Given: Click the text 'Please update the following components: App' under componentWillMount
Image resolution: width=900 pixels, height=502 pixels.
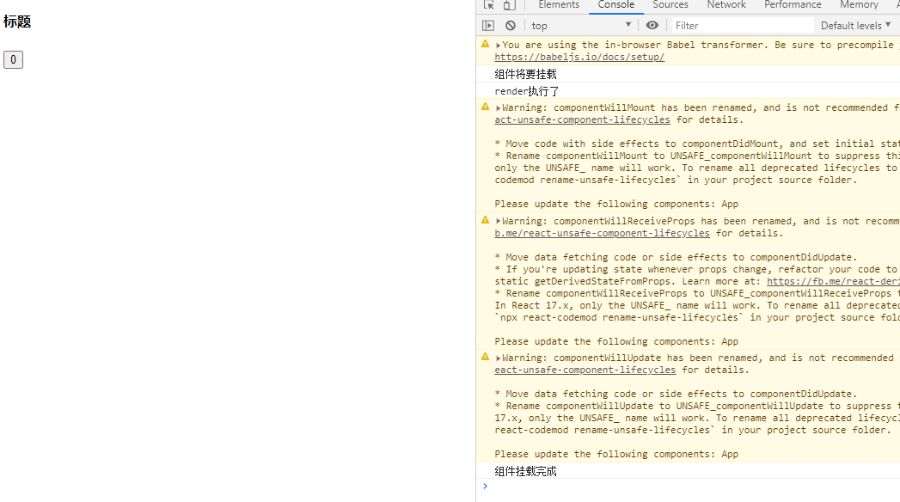Looking at the screenshot, I should click(x=616, y=205).
